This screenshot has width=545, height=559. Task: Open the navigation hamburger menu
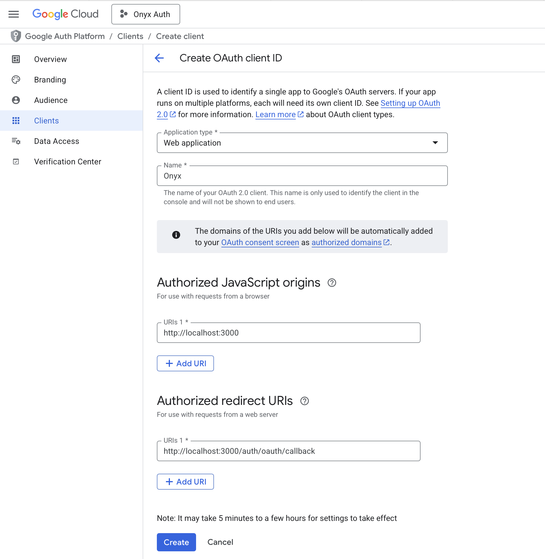(13, 14)
